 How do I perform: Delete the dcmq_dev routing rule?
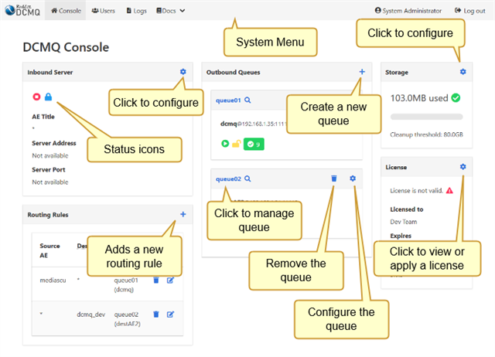pos(156,314)
